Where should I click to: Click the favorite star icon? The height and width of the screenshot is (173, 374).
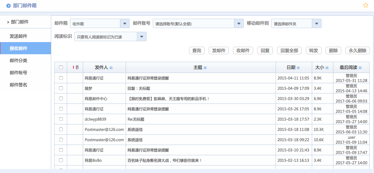coord(366,5)
